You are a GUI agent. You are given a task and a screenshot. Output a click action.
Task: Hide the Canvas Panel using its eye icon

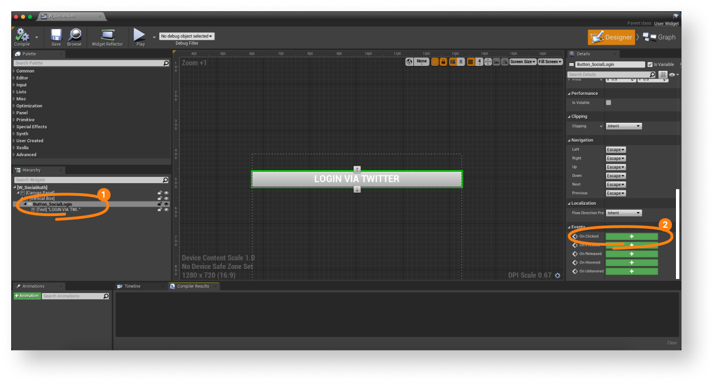[166, 193]
